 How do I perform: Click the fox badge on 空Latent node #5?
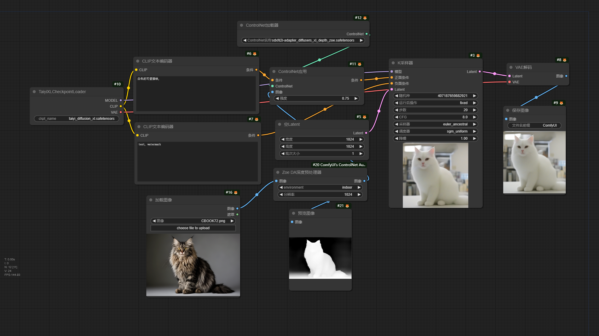pos(364,117)
